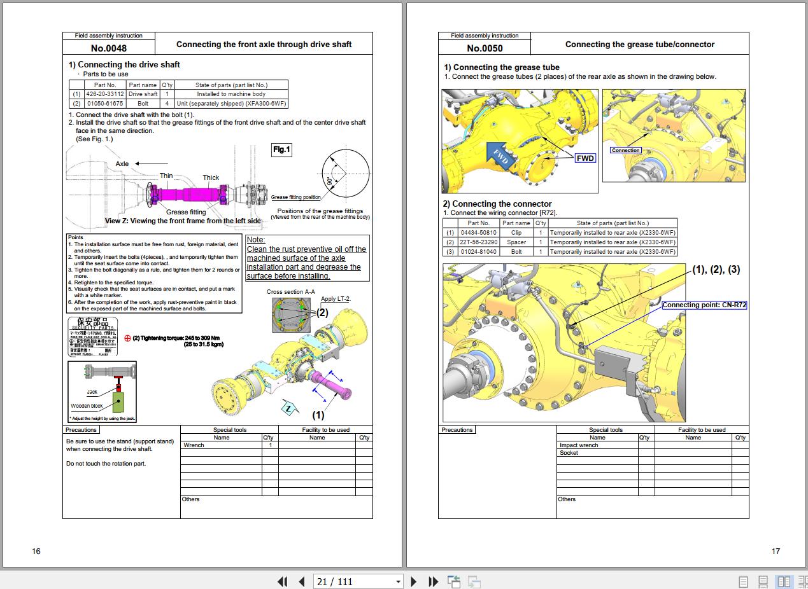The image size is (808, 589).
Task: Click the Fig.1 label box
Action: (281, 150)
